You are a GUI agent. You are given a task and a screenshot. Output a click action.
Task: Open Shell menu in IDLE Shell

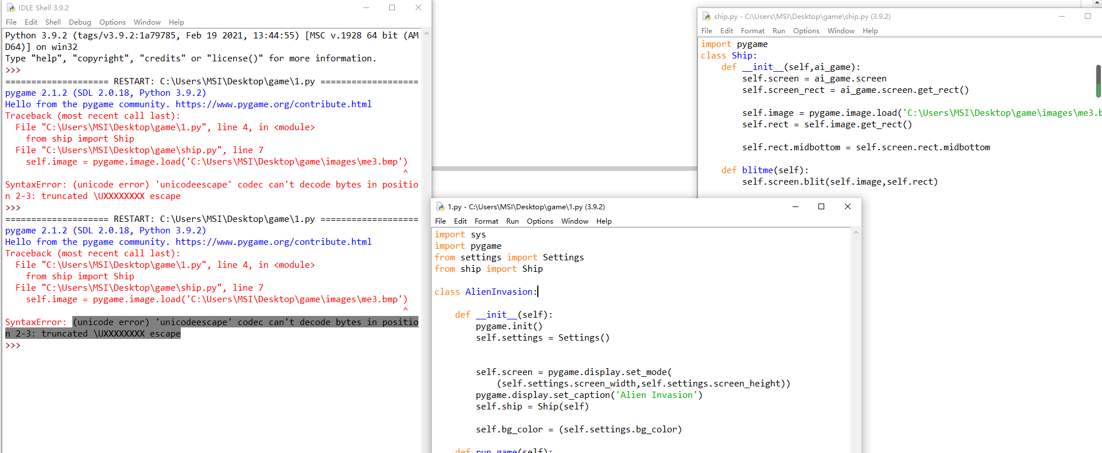(x=53, y=22)
